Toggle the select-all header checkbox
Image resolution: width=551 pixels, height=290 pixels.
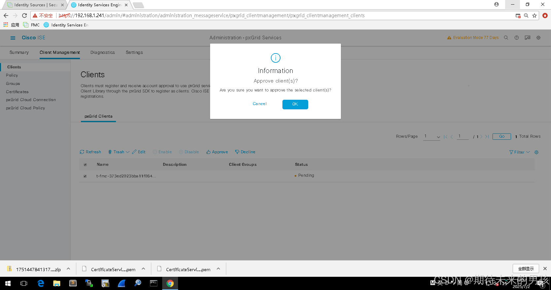[x=85, y=164]
